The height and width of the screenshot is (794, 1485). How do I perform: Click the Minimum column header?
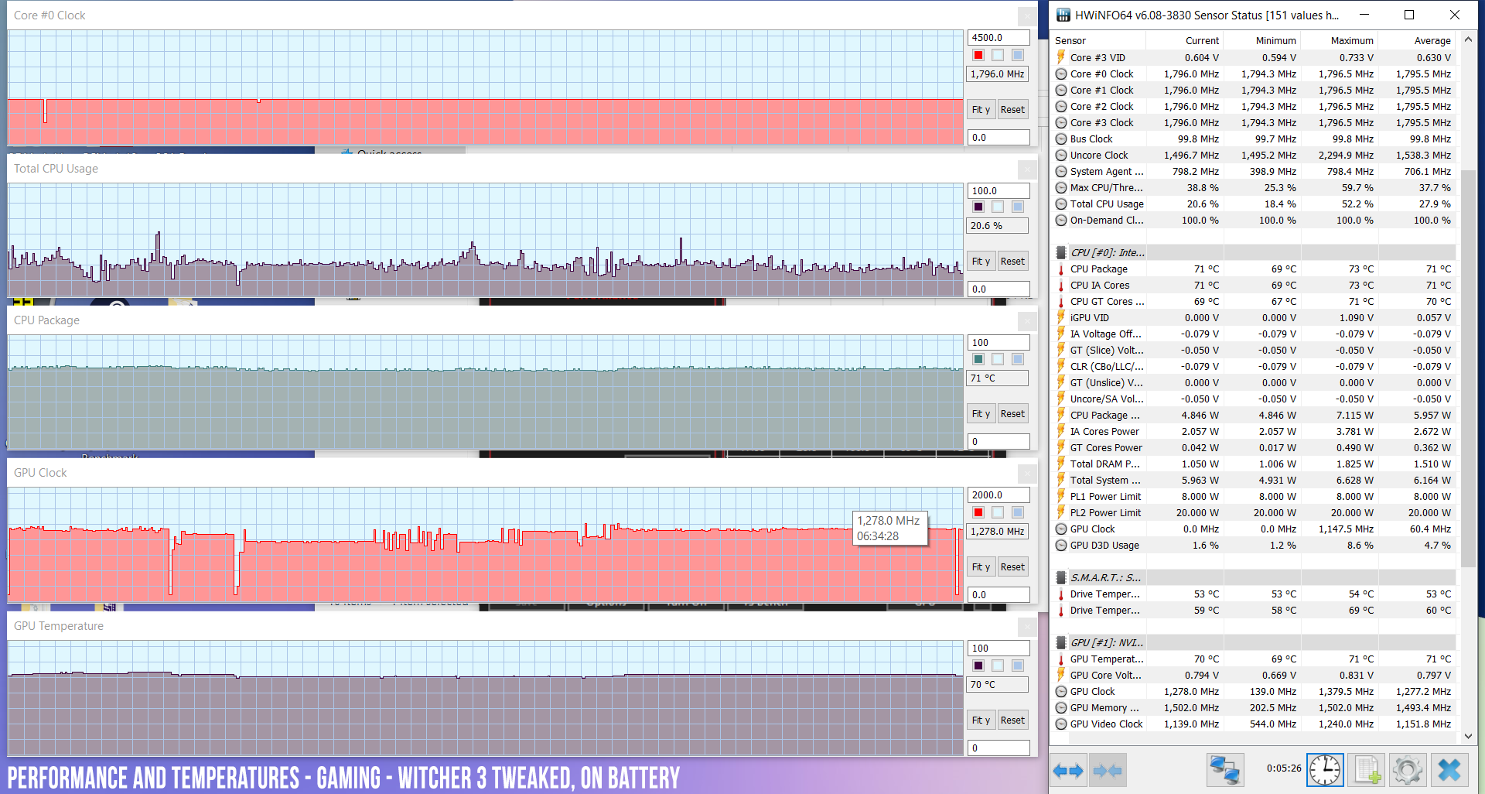click(1261, 40)
